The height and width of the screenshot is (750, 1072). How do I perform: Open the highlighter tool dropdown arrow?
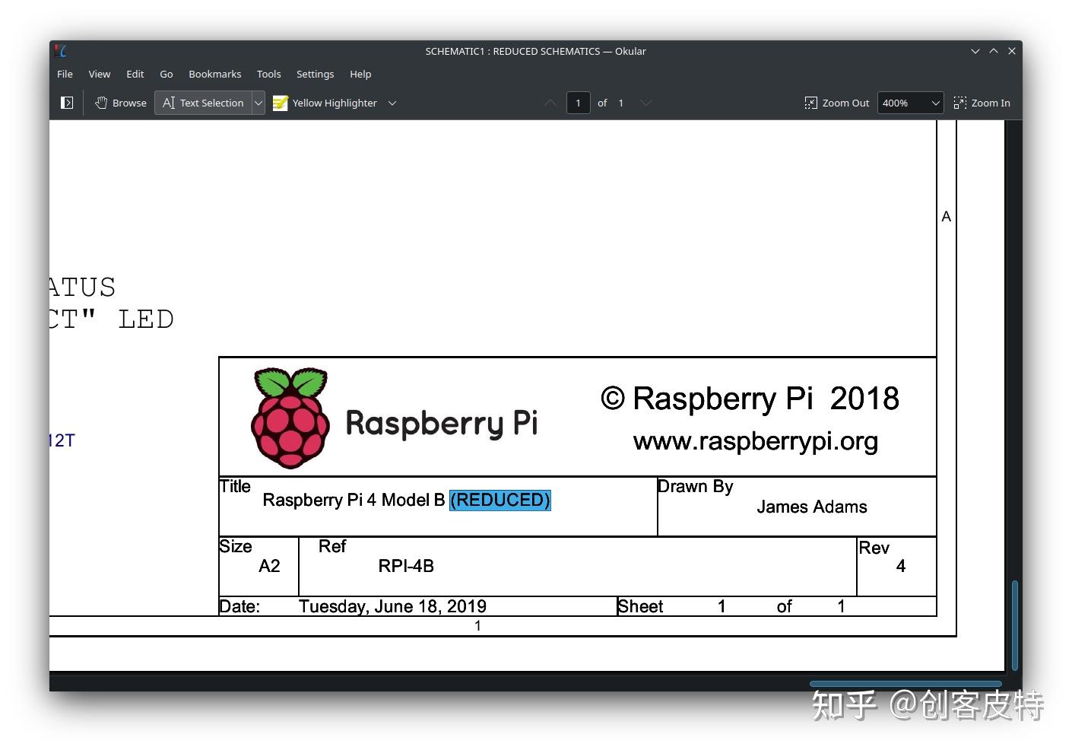click(x=392, y=103)
